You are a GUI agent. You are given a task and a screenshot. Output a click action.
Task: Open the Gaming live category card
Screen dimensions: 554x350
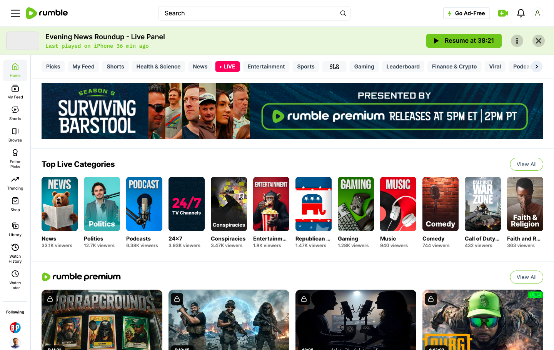[x=356, y=204]
